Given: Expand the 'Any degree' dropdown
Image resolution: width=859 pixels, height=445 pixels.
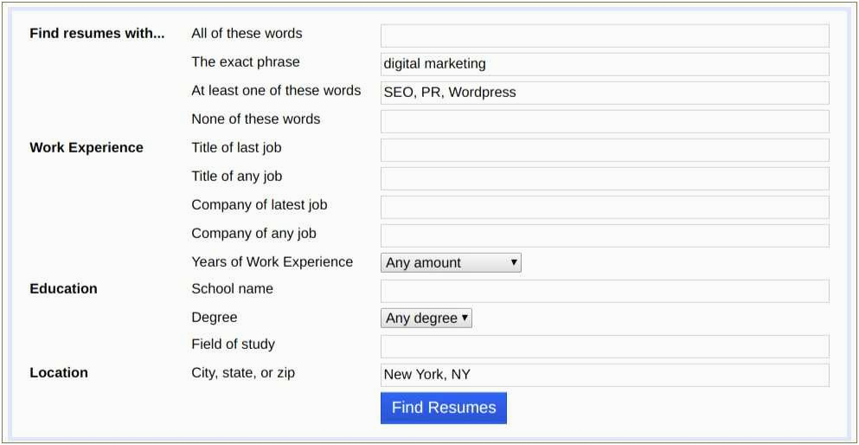Looking at the screenshot, I should (x=426, y=318).
